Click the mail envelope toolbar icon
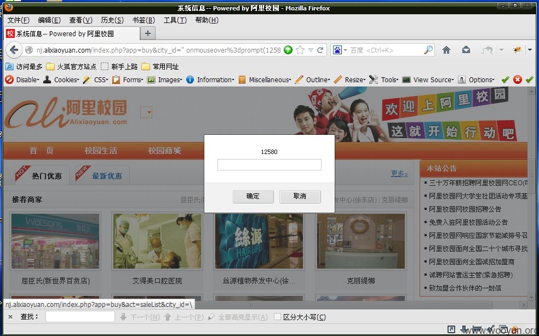 coord(466,50)
